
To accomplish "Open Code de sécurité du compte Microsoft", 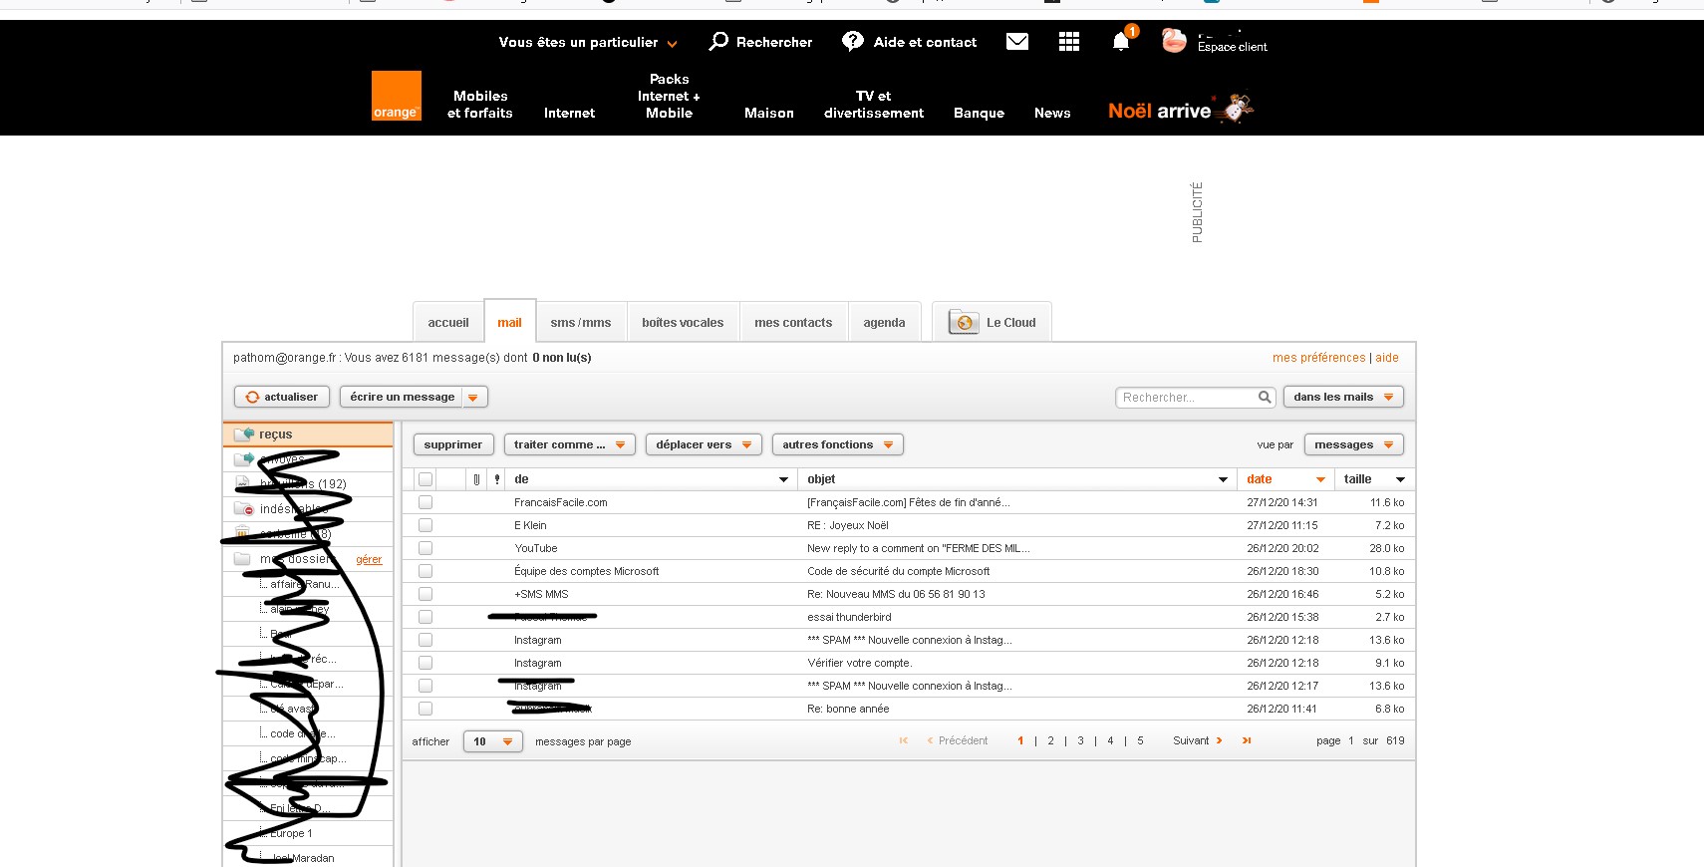I will [x=899, y=571].
